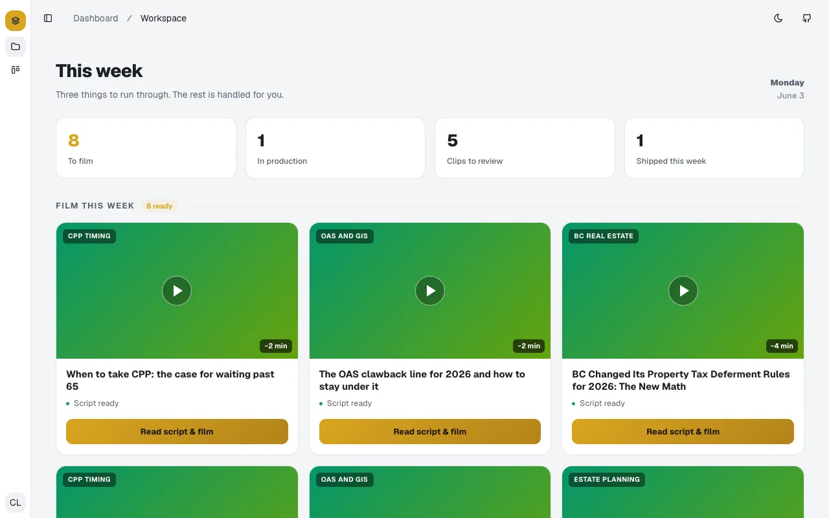Screen dimensions: 829x518
Task: Play the BC Property Tax Deferment video
Action: point(683,291)
